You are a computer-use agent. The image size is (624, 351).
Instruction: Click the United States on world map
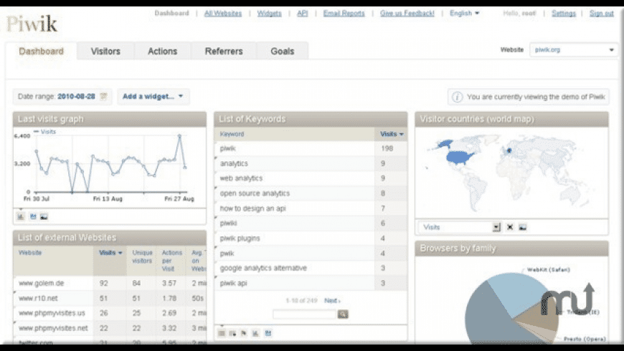click(x=460, y=158)
